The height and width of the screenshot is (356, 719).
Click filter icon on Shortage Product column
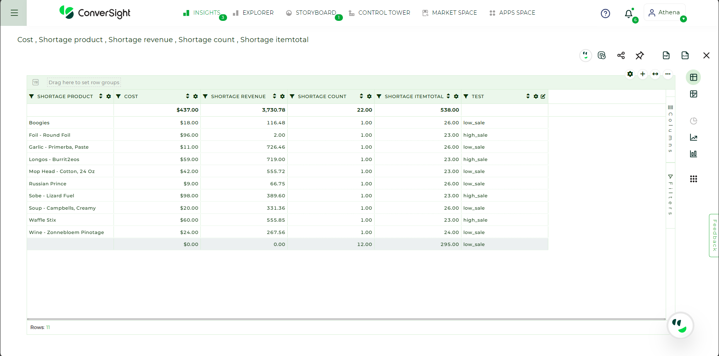tap(32, 97)
